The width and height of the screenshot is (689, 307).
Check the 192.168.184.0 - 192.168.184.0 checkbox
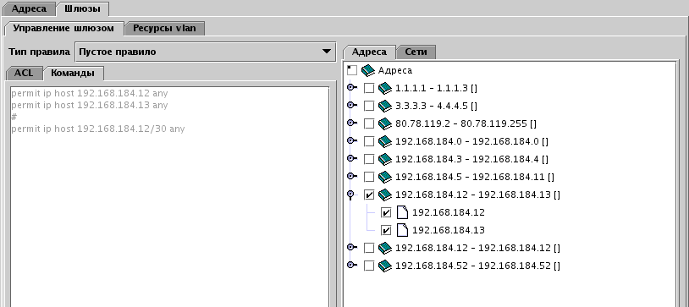tap(369, 141)
